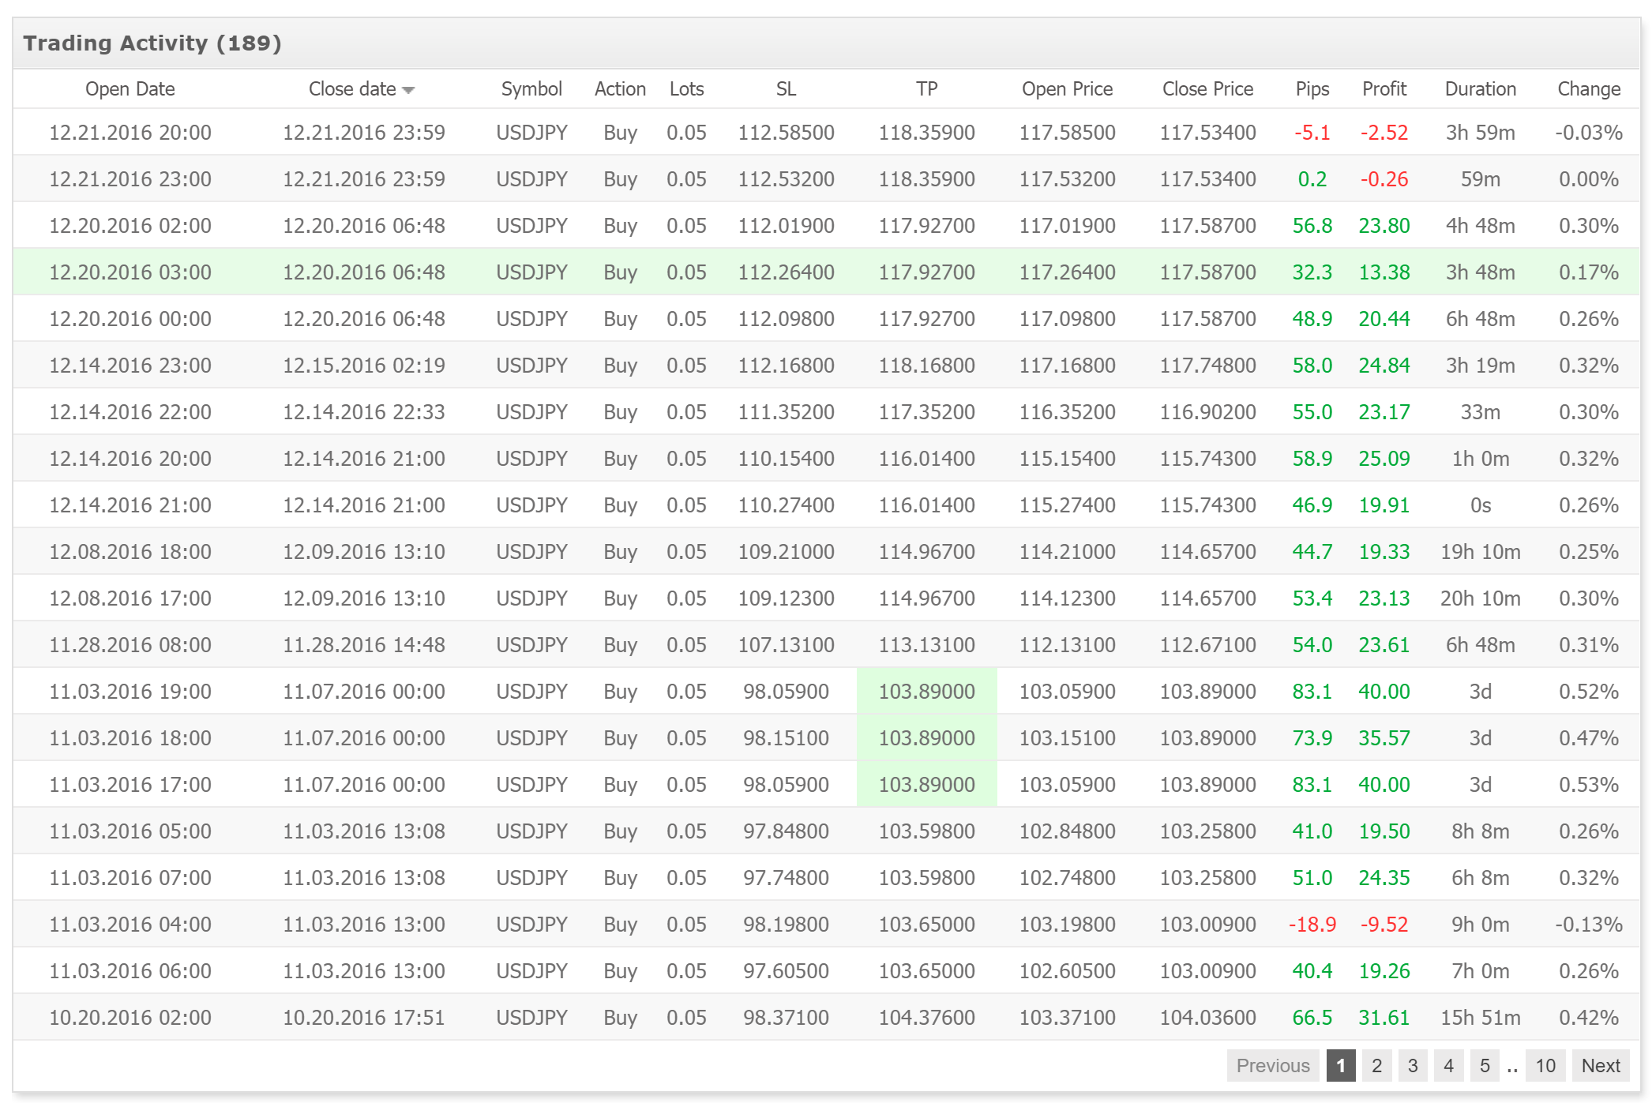Click duration value 0s
This screenshot has width=1652, height=1103.
[1480, 505]
